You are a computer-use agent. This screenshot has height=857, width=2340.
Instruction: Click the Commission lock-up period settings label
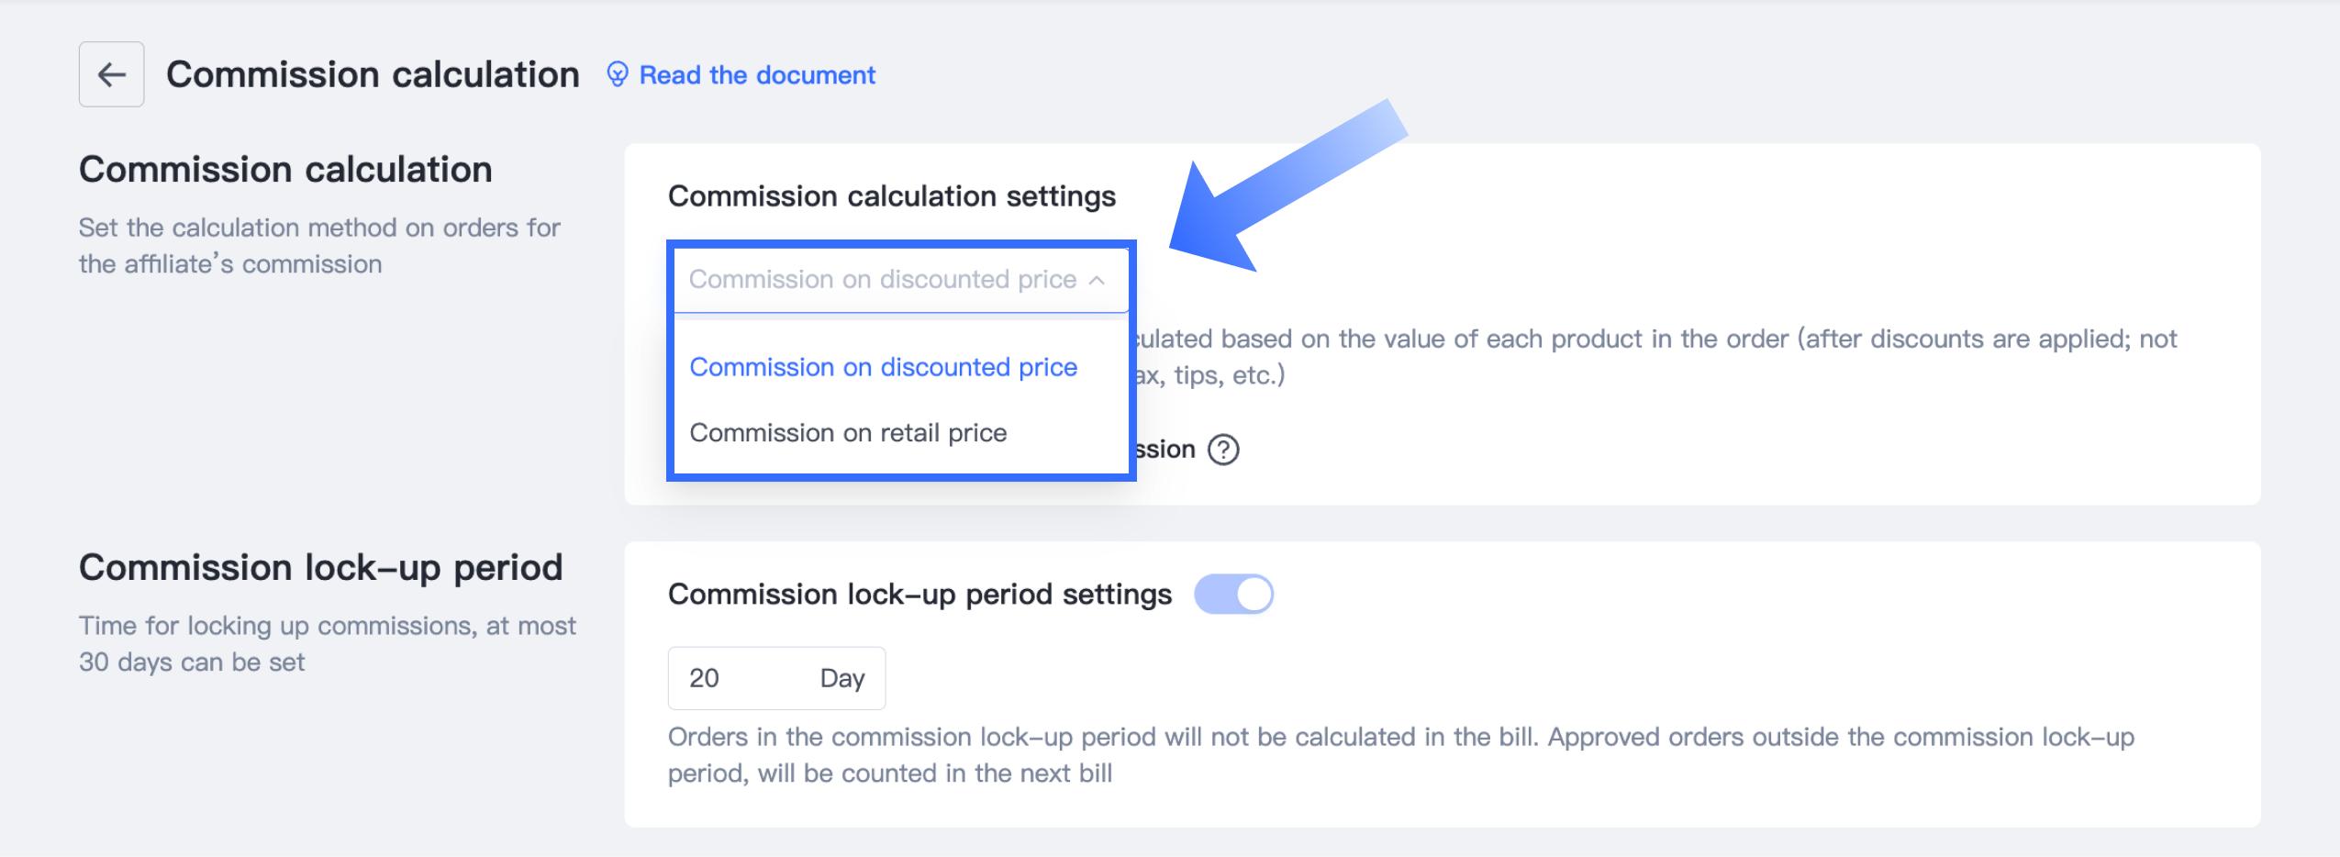tap(919, 595)
